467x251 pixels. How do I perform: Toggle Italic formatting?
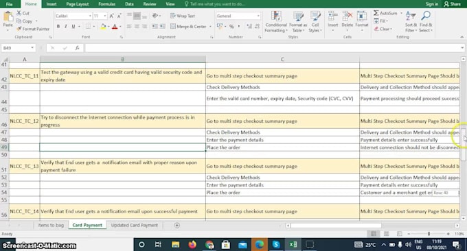pyautogui.click(x=66, y=27)
